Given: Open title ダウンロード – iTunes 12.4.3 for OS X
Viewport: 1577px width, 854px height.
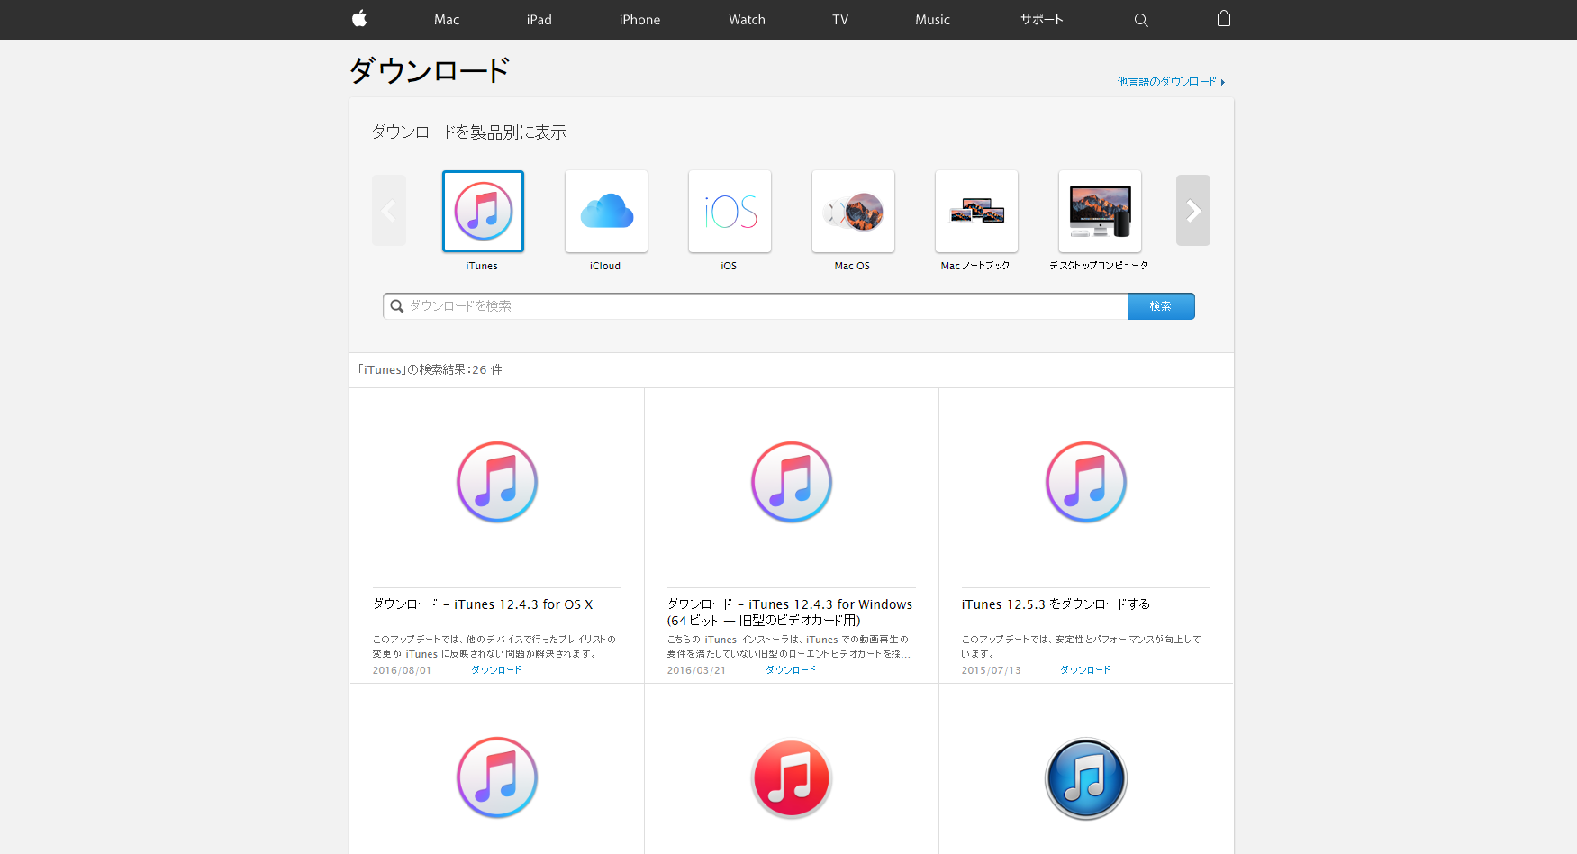Looking at the screenshot, I should click(483, 604).
